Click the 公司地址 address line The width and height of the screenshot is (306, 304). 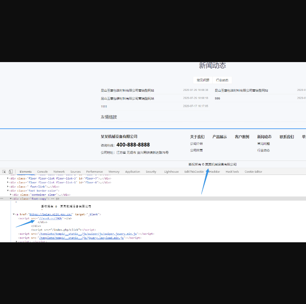tap(135, 153)
